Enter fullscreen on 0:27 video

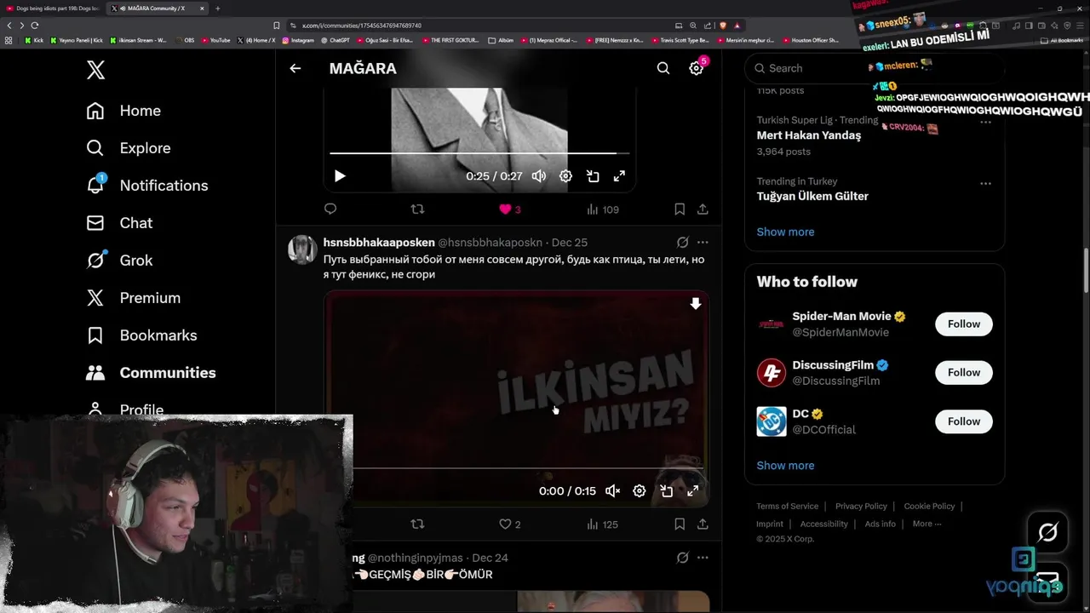[x=620, y=176]
